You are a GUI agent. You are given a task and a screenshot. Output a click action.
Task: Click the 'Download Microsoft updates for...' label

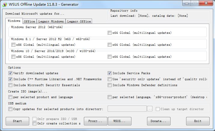pyautogui.click(x=35, y=14)
